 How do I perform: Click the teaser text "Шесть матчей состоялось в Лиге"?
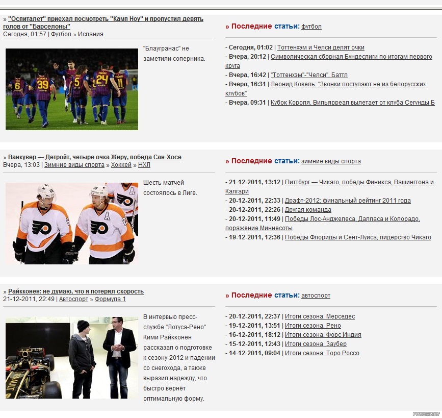[170, 188]
